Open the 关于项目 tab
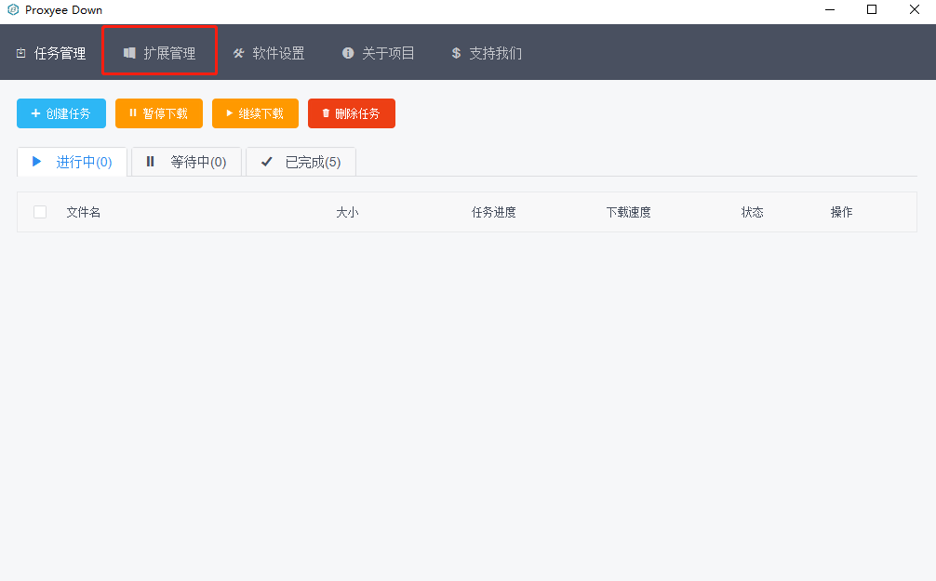This screenshot has height=581, width=936. coord(378,53)
